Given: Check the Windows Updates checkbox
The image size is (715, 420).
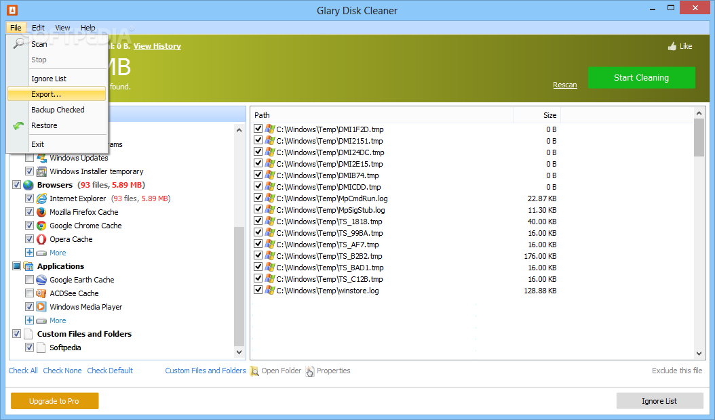Looking at the screenshot, I should click(29, 158).
